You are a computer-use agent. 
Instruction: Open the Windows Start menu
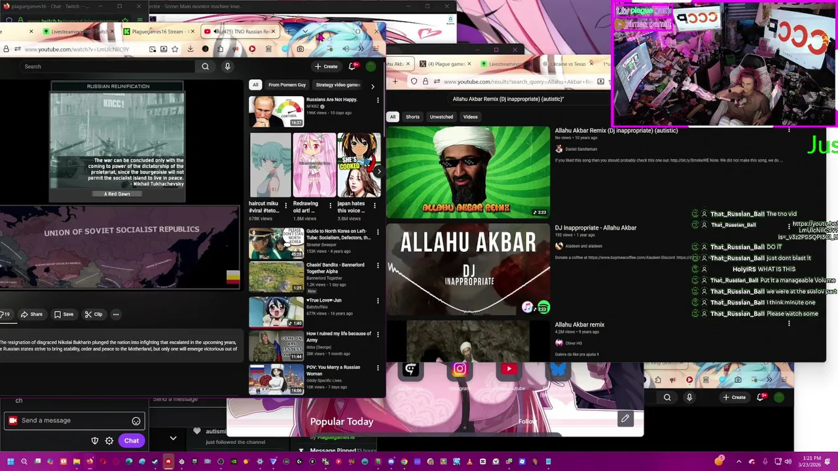(x=10, y=462)
